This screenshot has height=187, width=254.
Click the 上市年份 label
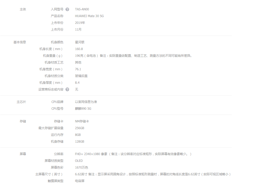(x=57, y=23)
